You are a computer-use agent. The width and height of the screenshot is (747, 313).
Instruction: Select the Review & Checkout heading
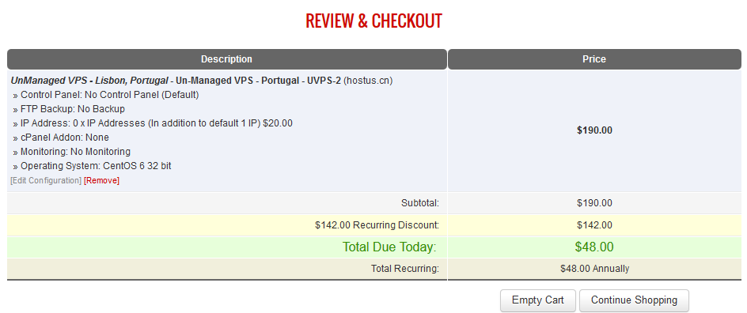pyautogui.click(x=373, y=21)
